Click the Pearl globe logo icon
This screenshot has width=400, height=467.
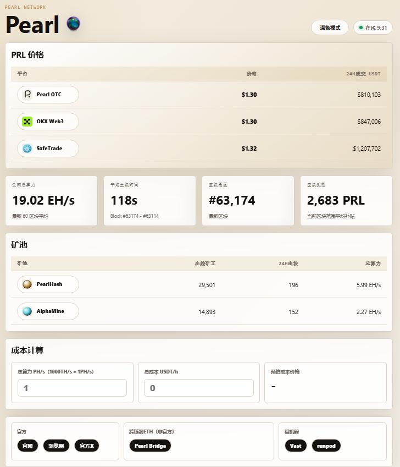[x=73, y=24]
